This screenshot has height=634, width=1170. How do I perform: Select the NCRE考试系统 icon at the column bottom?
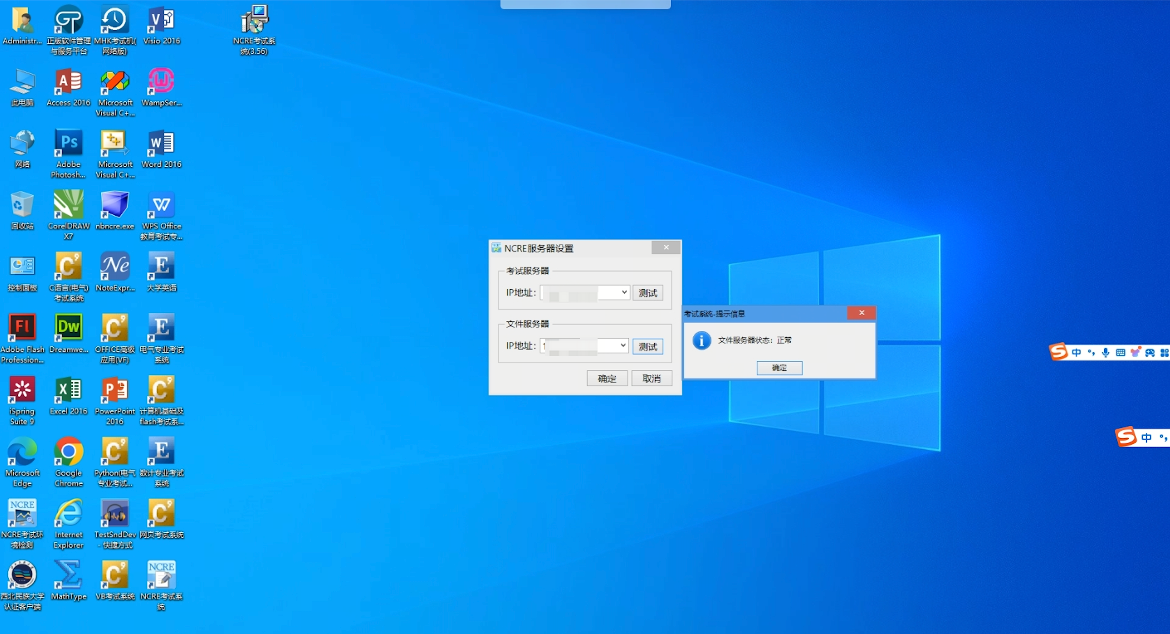(x=162, y=586)
